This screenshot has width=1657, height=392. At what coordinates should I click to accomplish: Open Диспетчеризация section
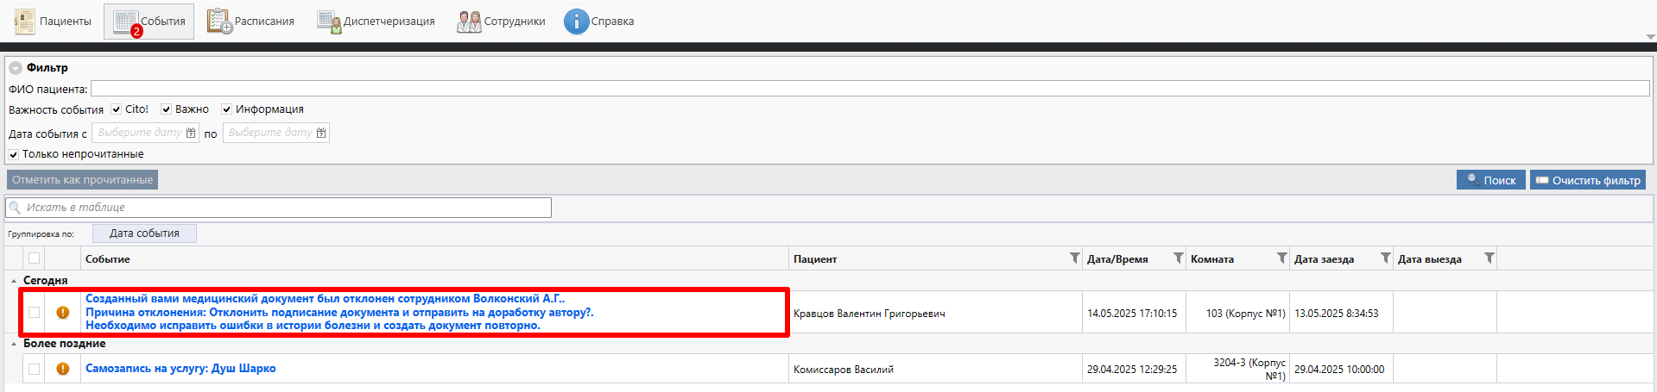(376, 22)
